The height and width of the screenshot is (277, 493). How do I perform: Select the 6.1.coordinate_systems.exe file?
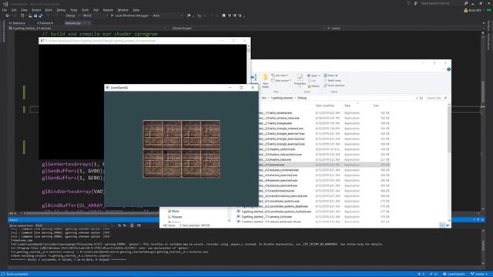279,201
